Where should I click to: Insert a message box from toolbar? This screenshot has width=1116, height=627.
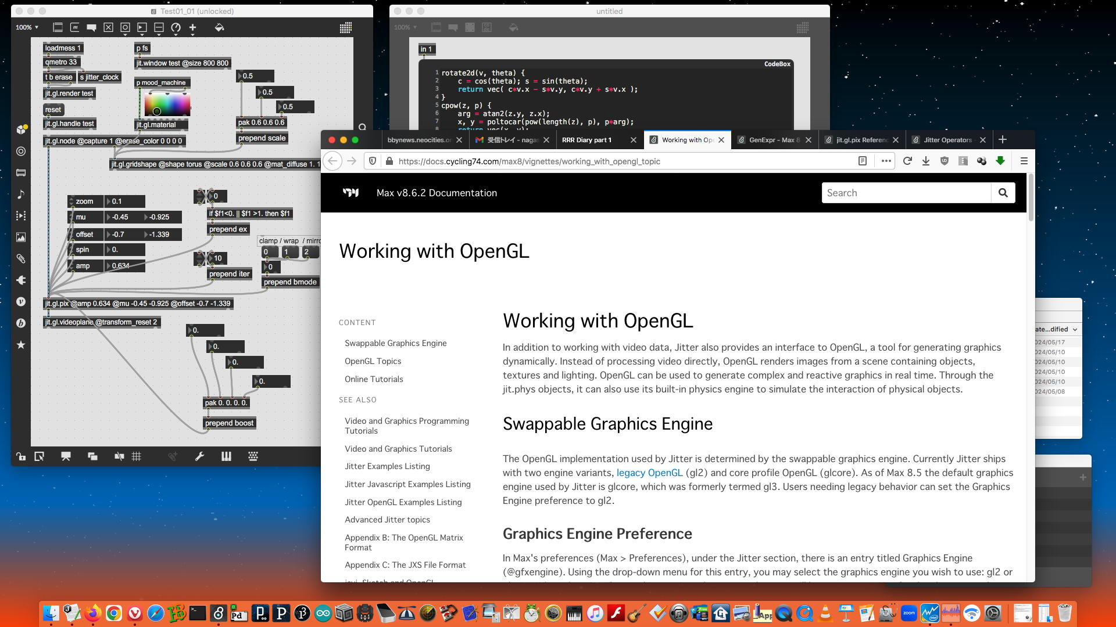point(74,27)
